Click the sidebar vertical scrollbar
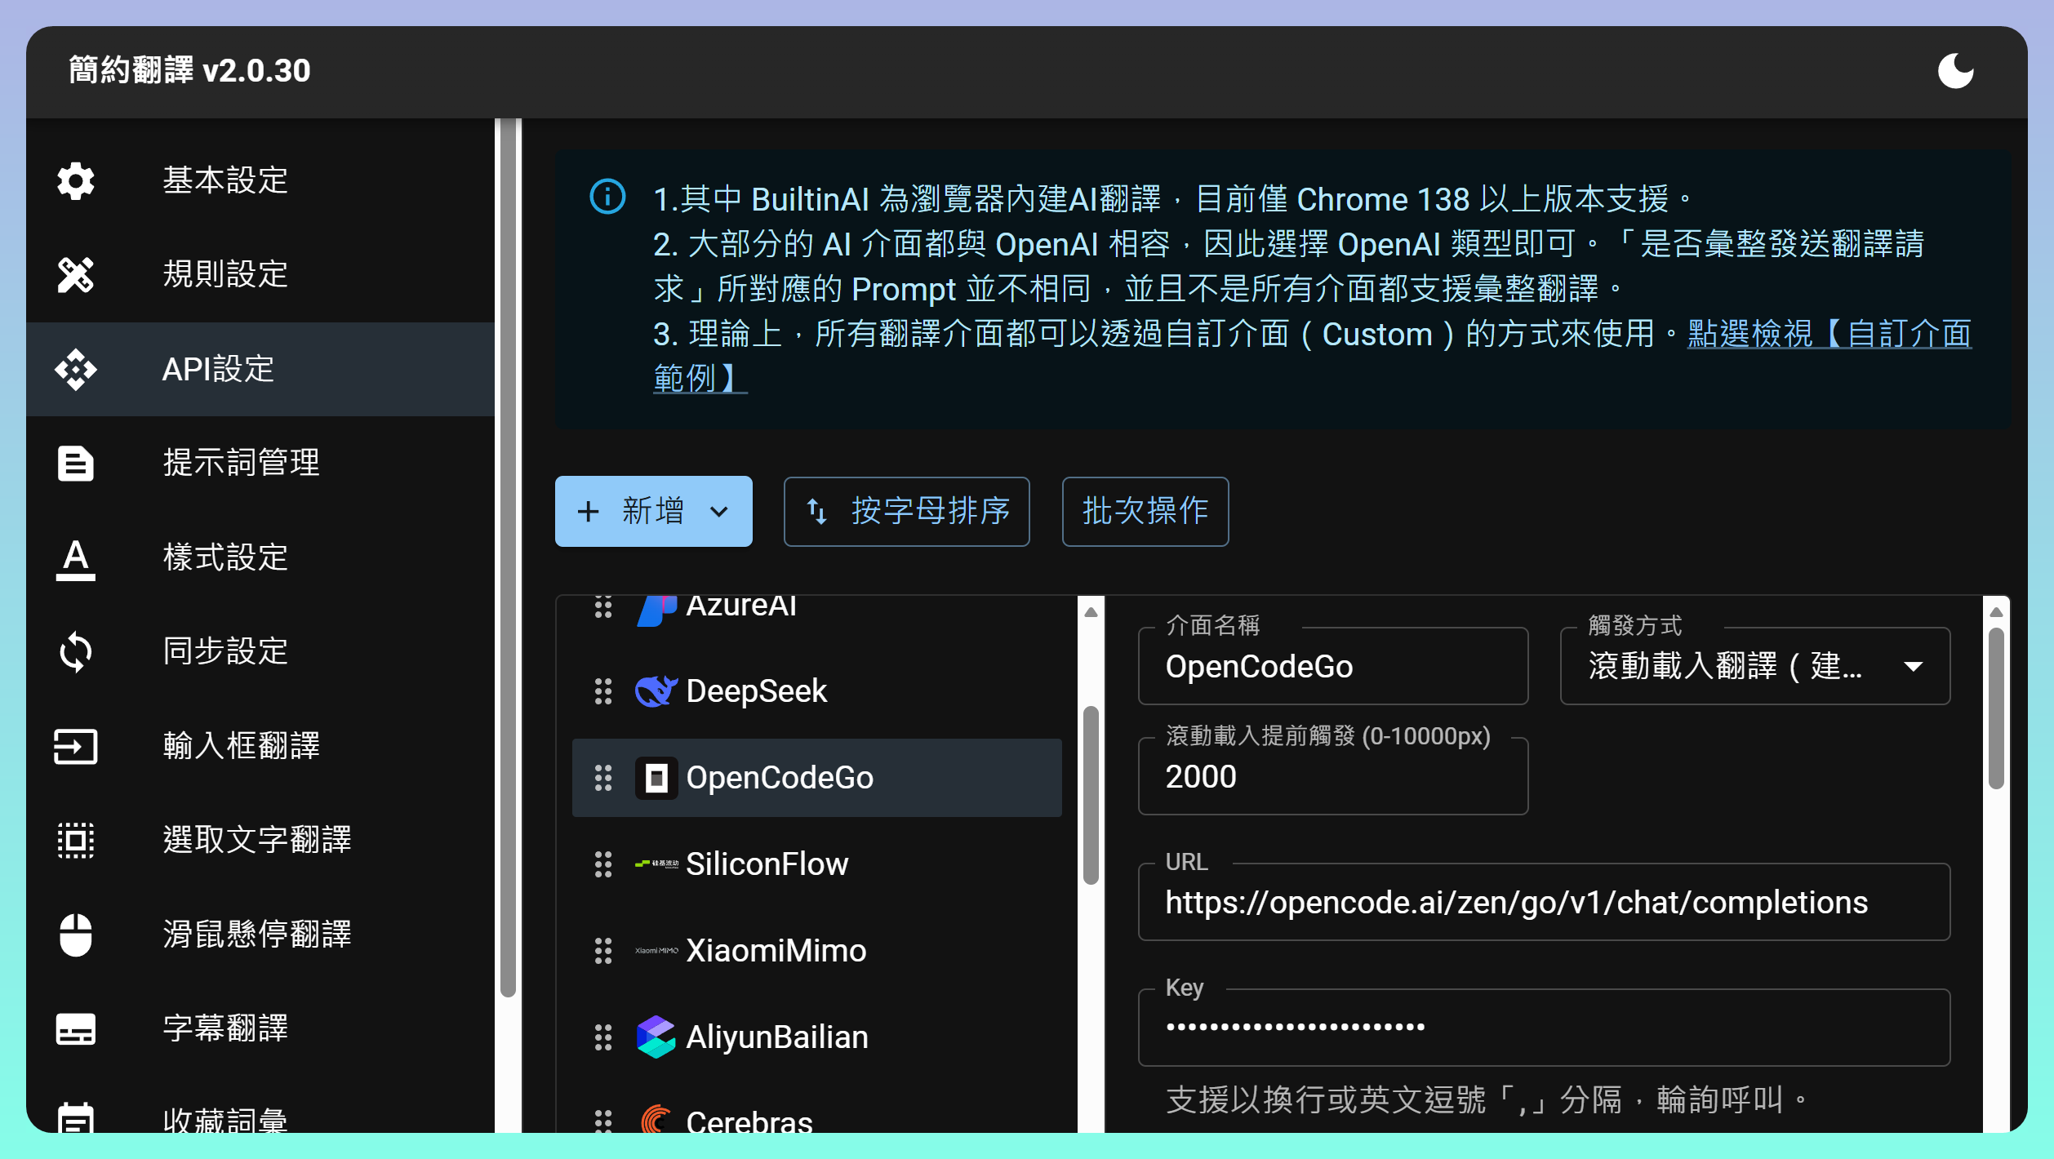The image size is (2054, 1159). [x=508, y=557]
